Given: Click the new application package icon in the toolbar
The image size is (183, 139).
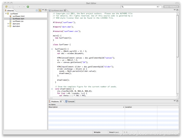Looking at the screenshot, I should click(6, 7).
